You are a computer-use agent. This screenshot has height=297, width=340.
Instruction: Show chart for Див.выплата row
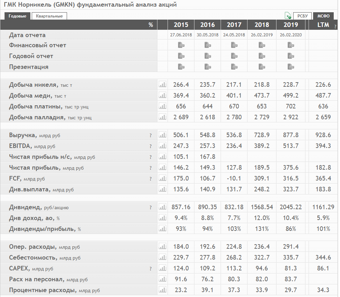tap(162, 189)
